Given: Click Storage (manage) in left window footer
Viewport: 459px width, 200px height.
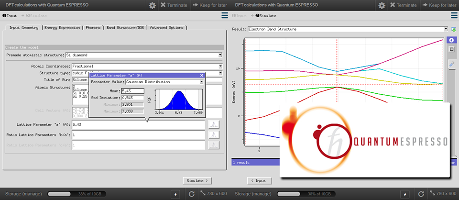Looking at the screenshot, I should click(x=23, y=194).
